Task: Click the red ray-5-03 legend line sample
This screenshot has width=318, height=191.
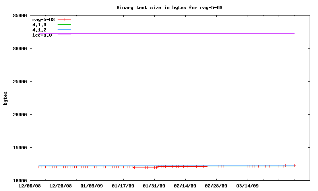Action: coord(64,19)
